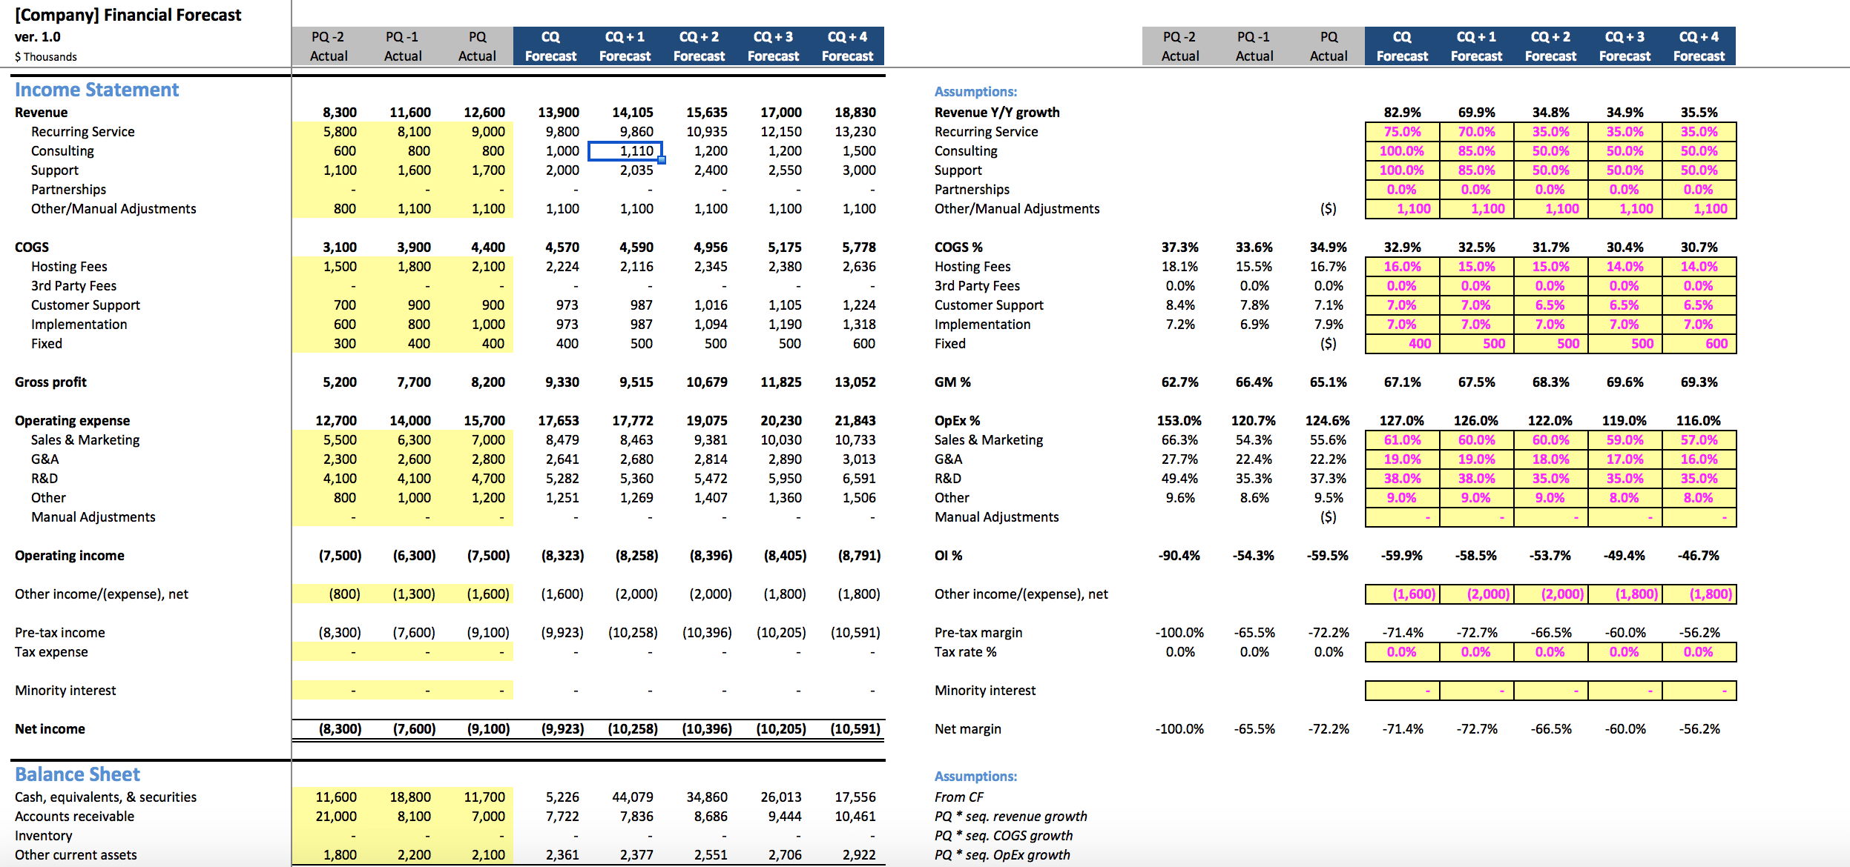The image size is (1850, 867).
Task: Click R&D CQ+3 assumption 35.0%
Action: (1624, 479)
